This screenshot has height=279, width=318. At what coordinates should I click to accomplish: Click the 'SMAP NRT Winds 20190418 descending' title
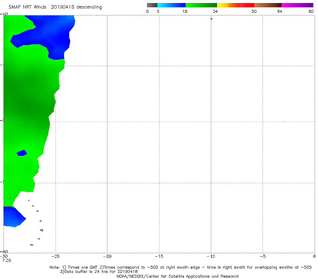pos(55,7)
